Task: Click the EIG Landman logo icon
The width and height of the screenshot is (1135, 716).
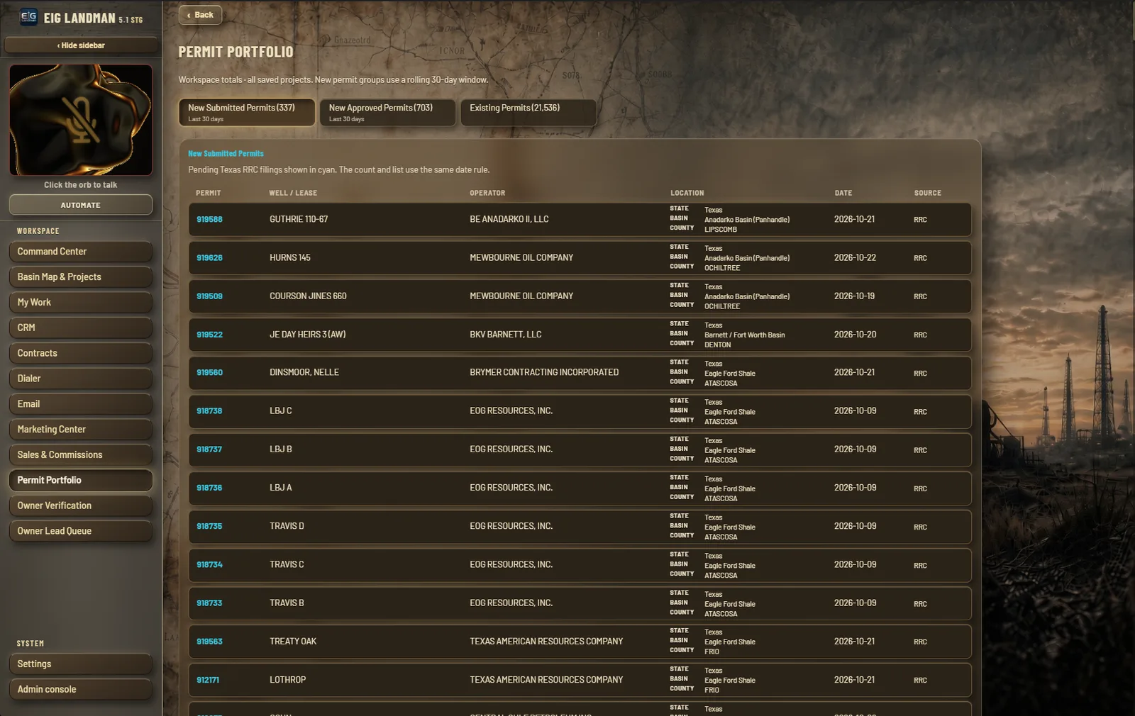Action: click(x=28, y=17)
